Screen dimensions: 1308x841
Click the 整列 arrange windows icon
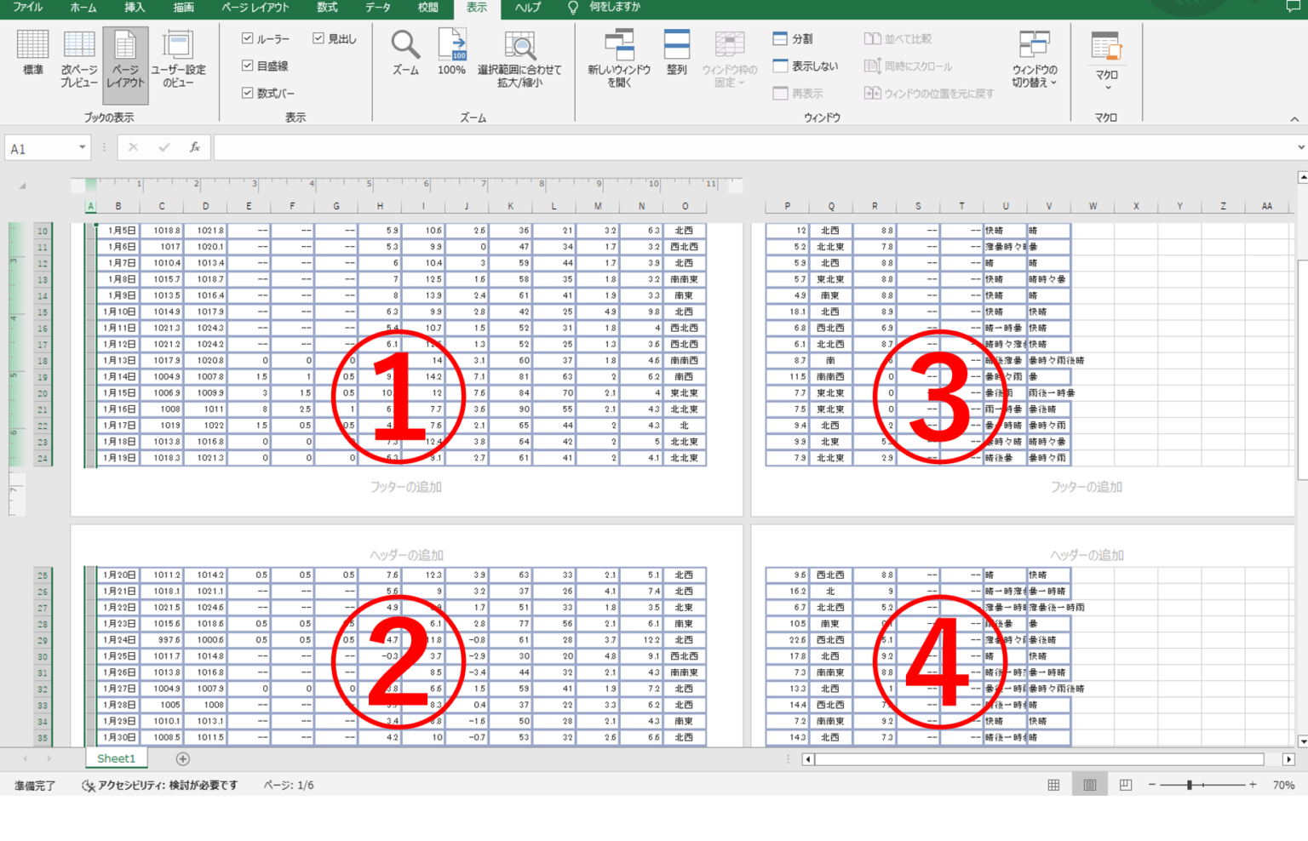677,53
